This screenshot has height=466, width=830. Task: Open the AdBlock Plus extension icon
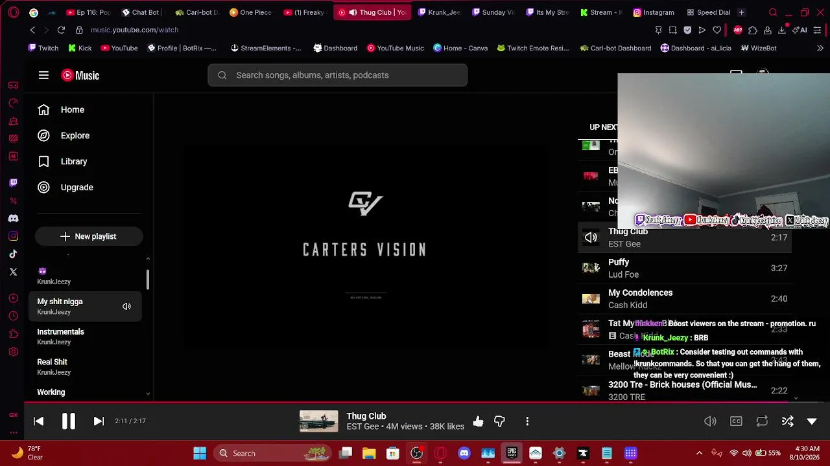pos(738,30)
